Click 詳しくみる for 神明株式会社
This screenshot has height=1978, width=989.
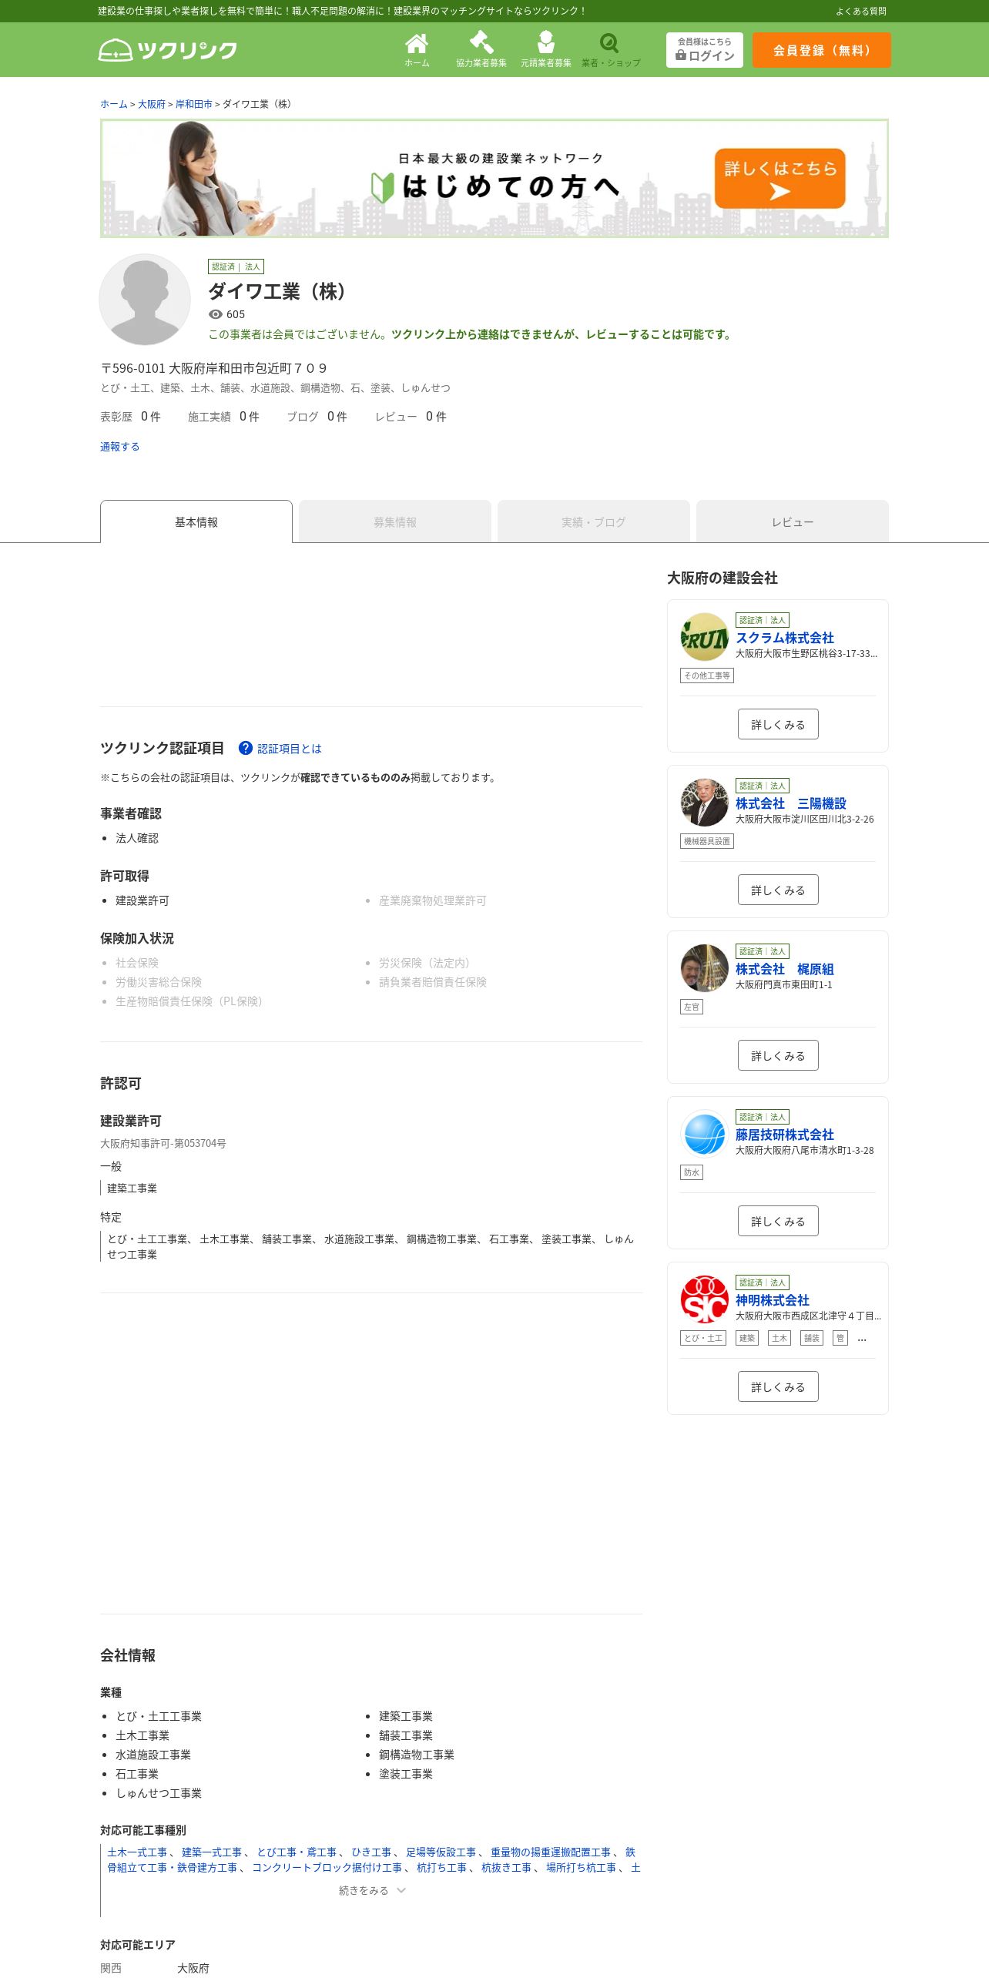[778, 1386]
